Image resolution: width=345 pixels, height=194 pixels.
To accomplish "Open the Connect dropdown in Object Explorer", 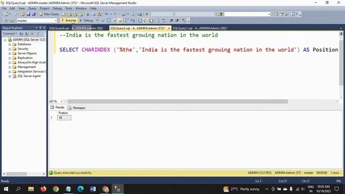I will (10, 33).
